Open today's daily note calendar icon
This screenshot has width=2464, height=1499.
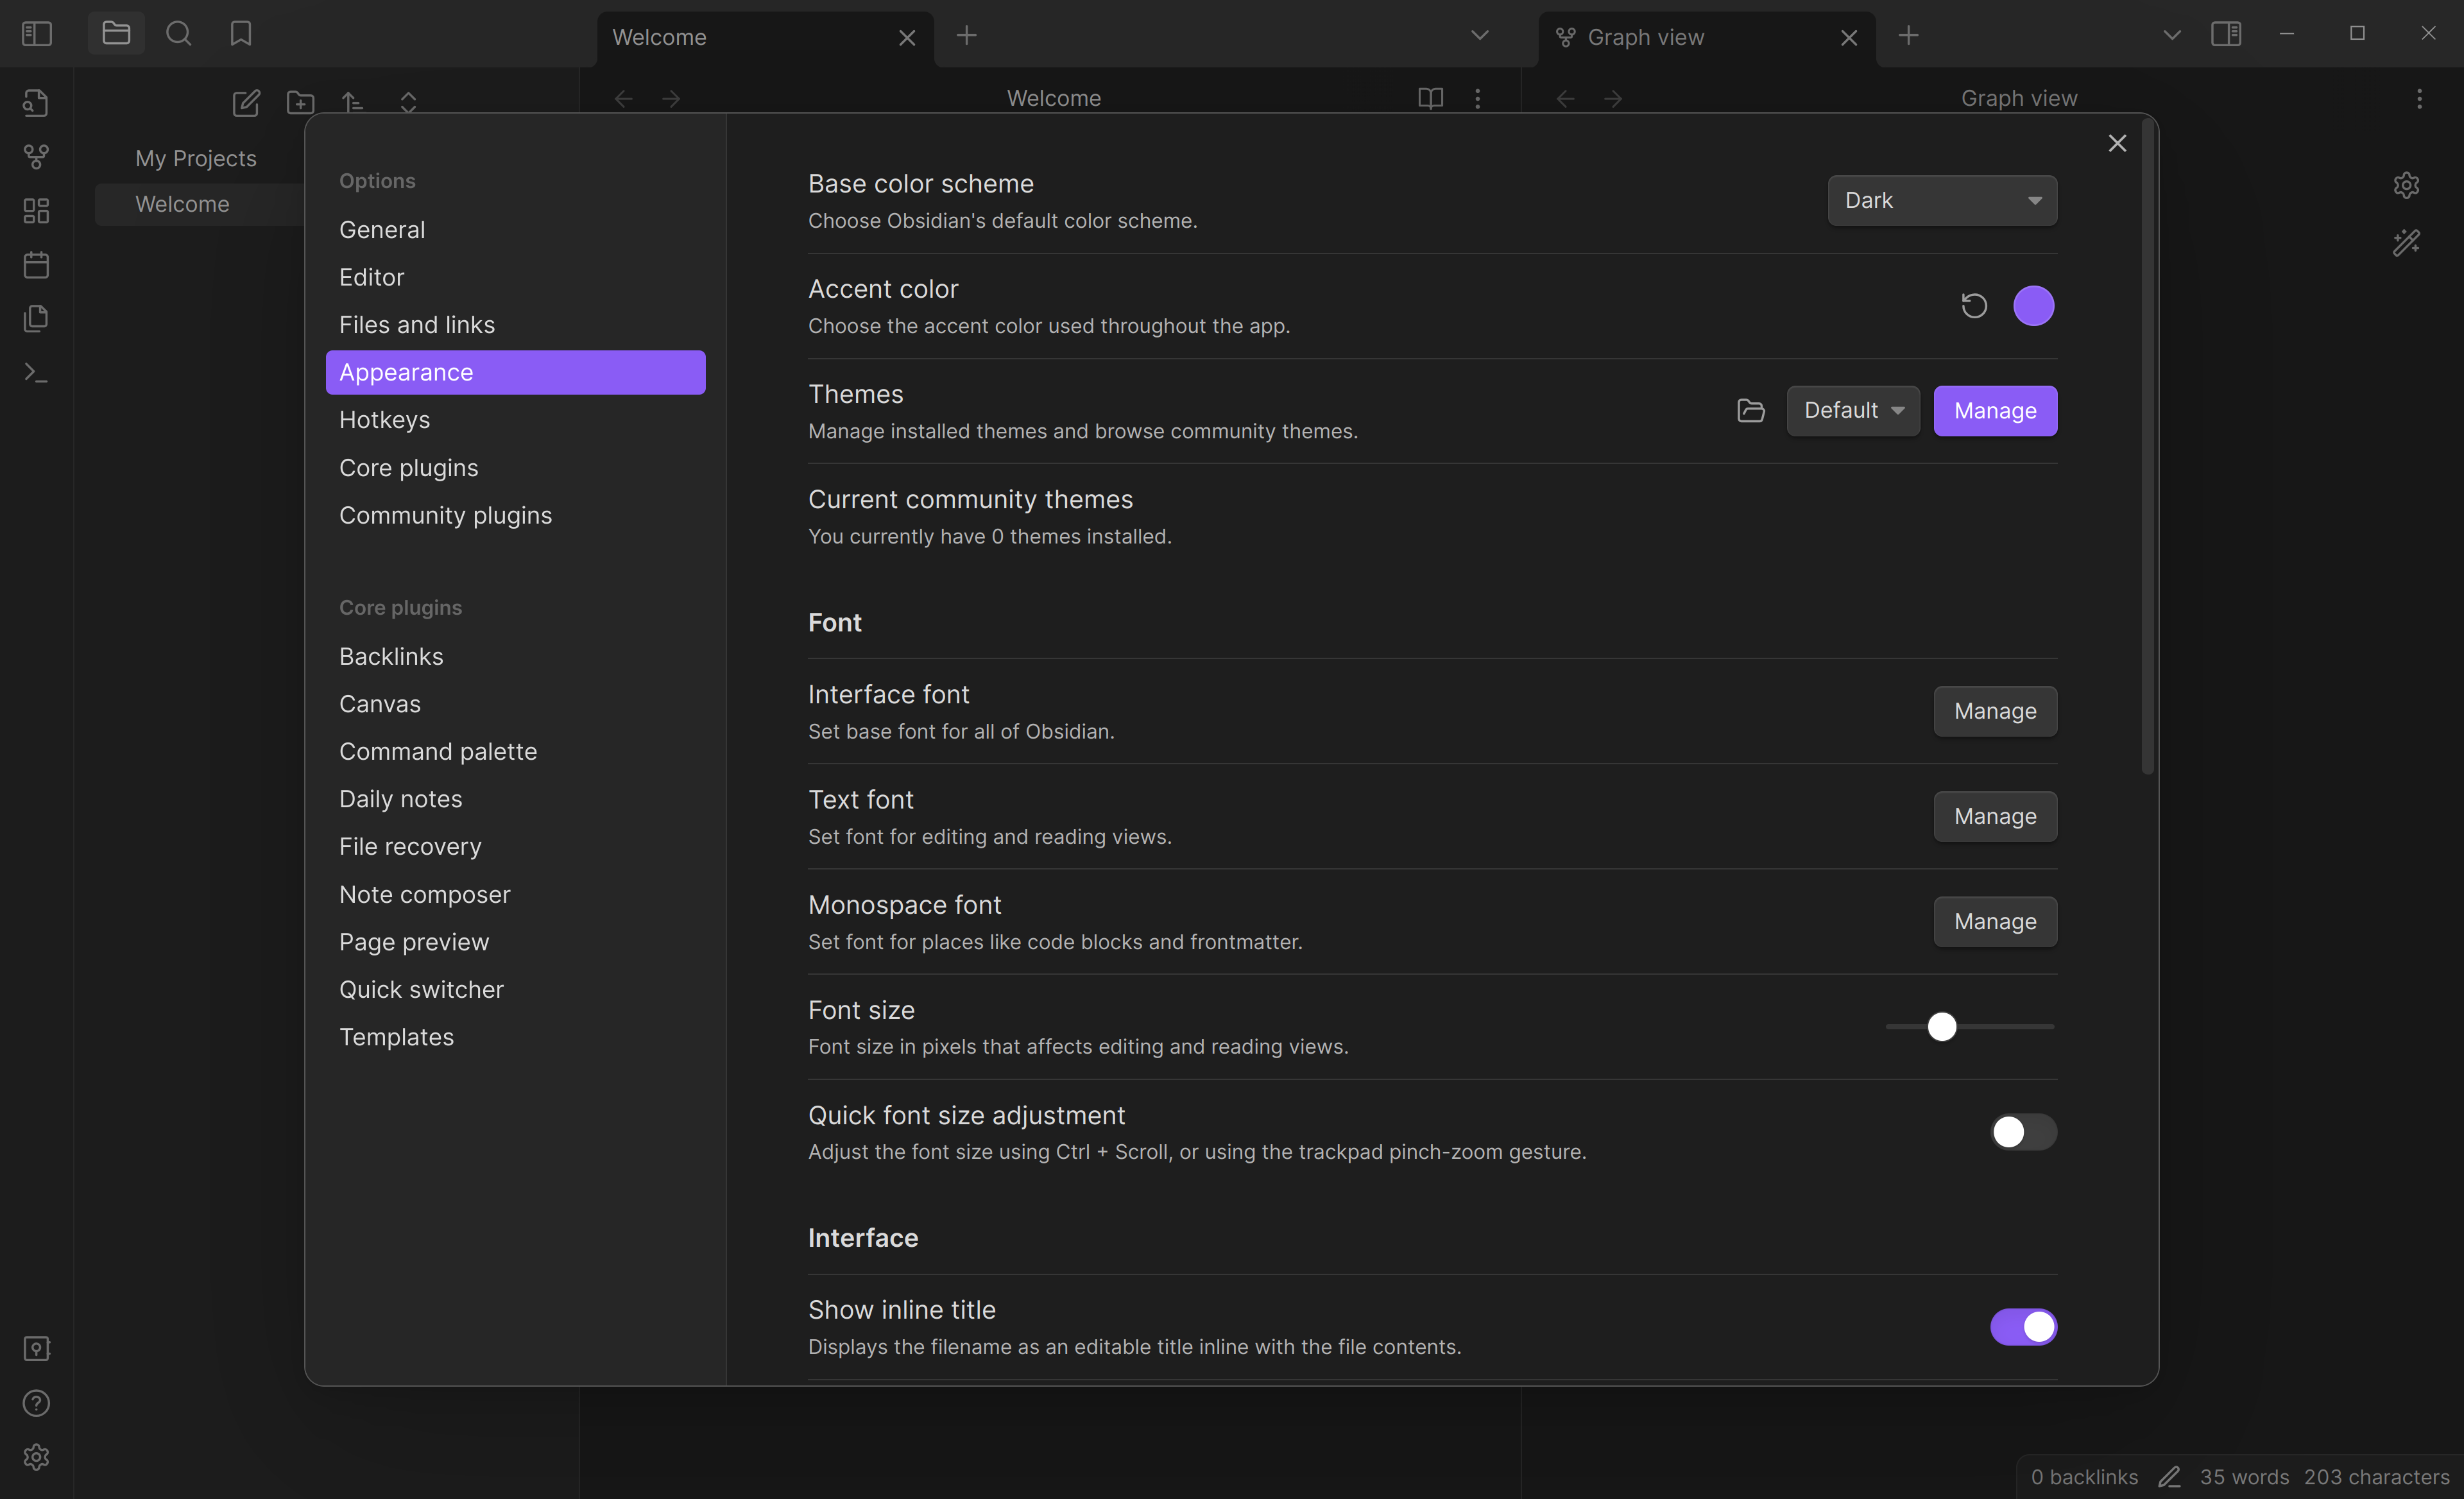(x=36, y=265)
